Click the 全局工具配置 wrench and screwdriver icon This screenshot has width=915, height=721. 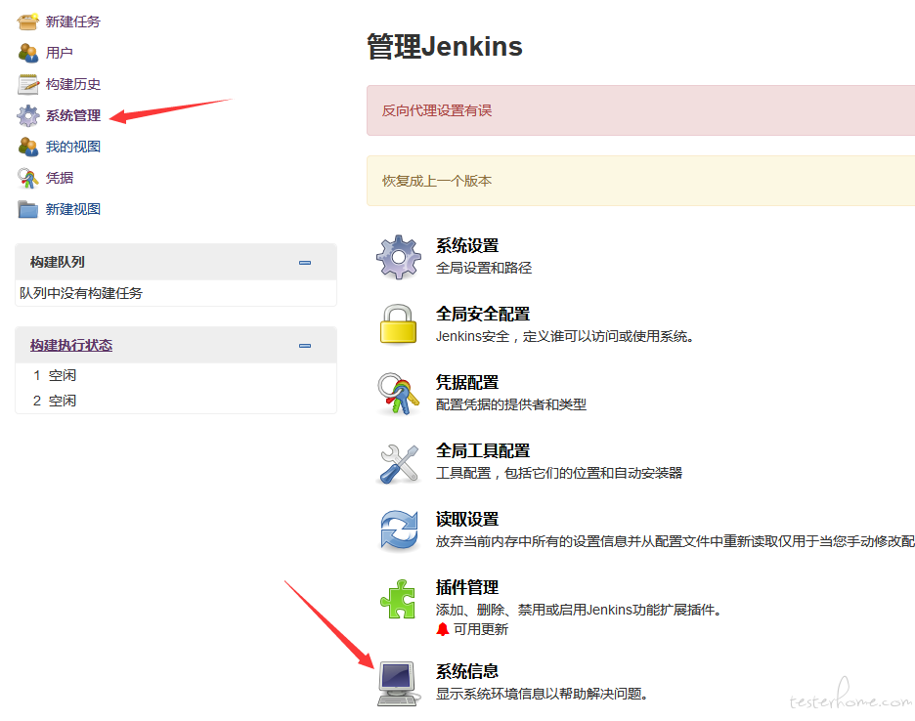click(399, 463)
